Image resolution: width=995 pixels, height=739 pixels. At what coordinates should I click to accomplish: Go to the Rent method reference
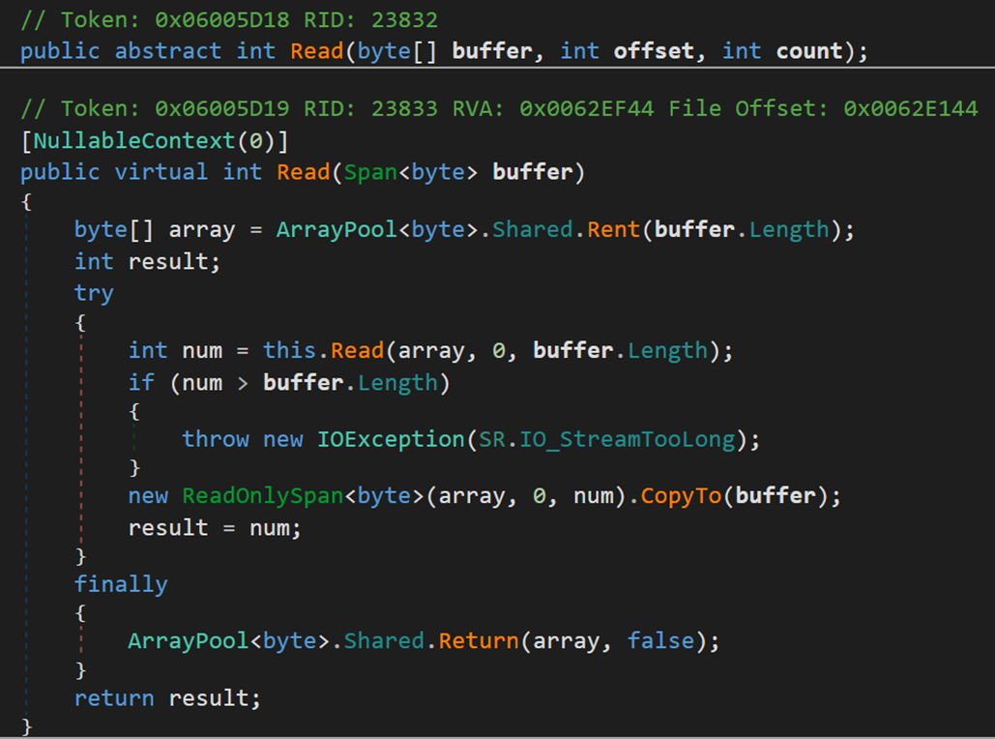(x=613, y=229)
